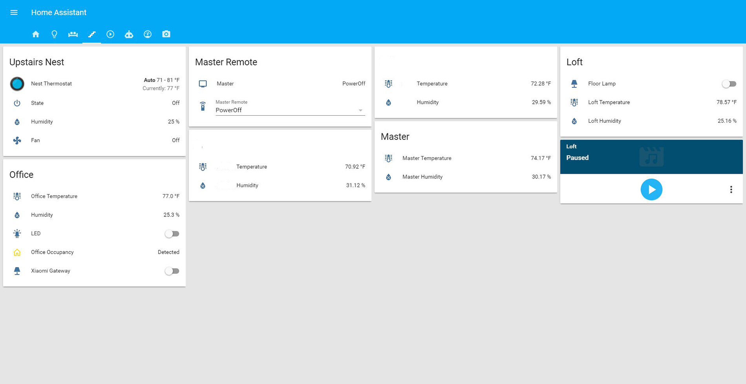
Task: Open the play-circle media tab
Action: point(110,34)
